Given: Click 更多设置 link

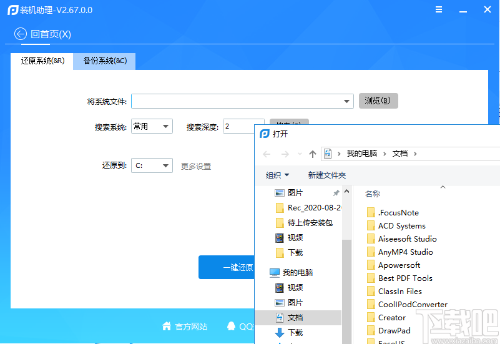Looking at the screenshot, I should tap(196, 167).
